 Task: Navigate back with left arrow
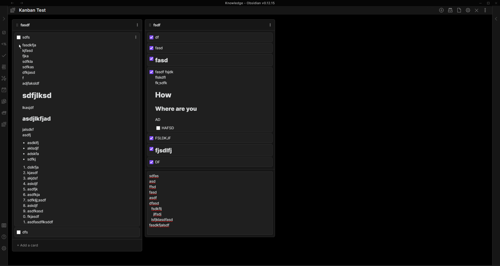[12, 3]
